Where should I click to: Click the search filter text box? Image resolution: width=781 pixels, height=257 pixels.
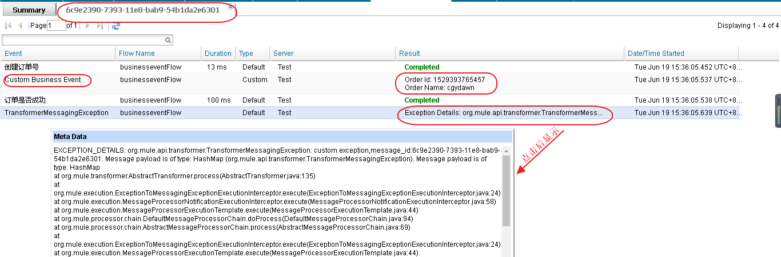pos(83,40)
